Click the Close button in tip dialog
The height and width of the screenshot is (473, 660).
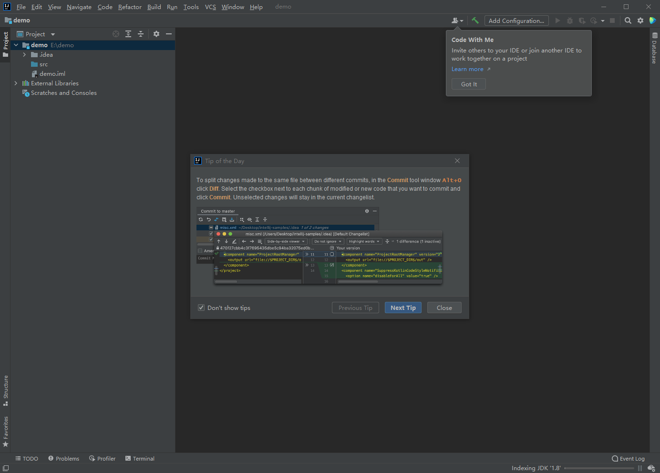[x=444, y=308]
